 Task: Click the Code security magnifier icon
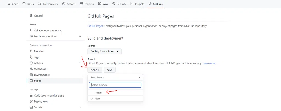point(31,95)
